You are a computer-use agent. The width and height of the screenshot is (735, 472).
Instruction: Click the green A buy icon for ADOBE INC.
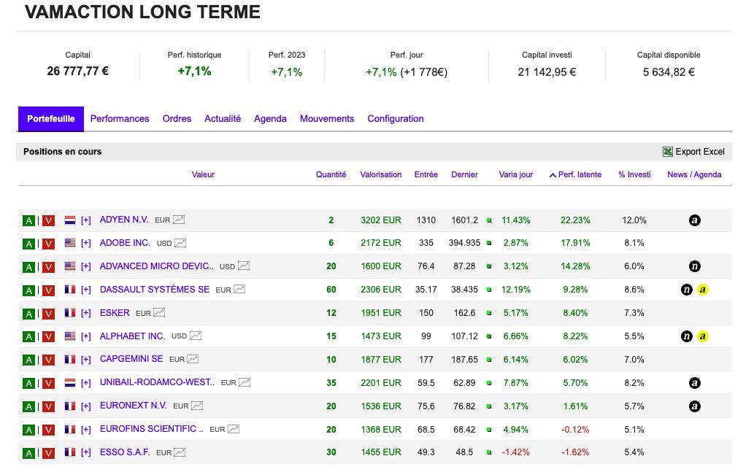(28, 244)
